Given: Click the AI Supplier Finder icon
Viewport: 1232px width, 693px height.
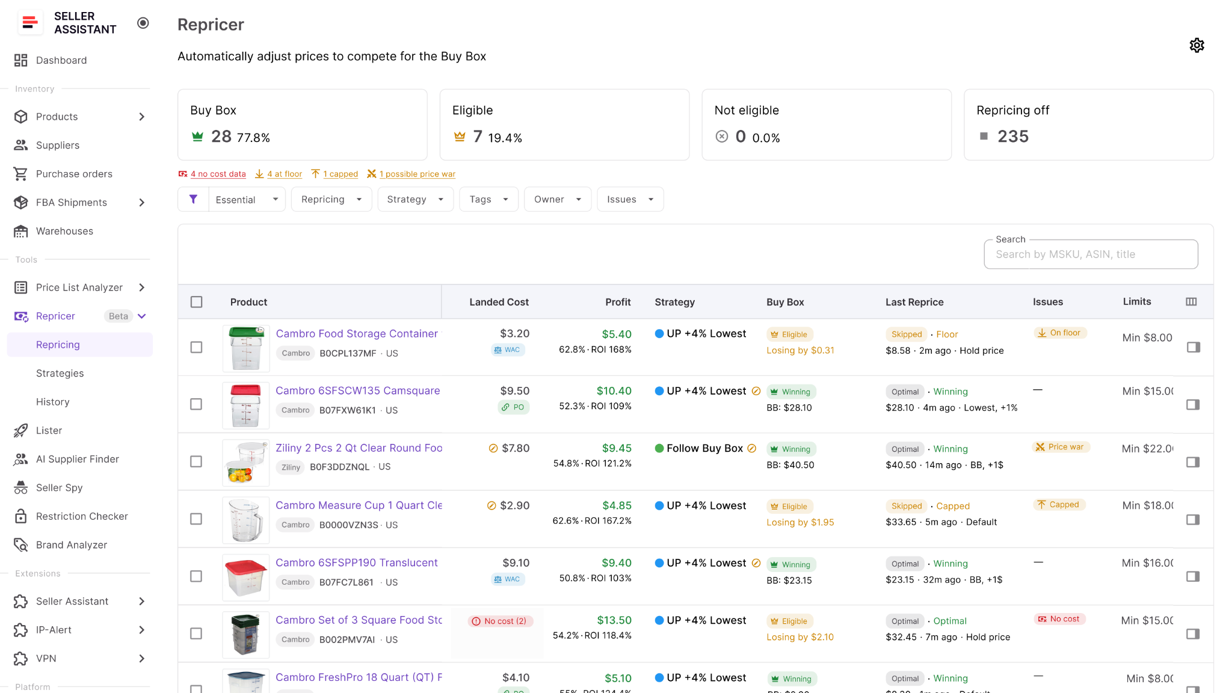Looking at the screenshot, I should (21, 459).
